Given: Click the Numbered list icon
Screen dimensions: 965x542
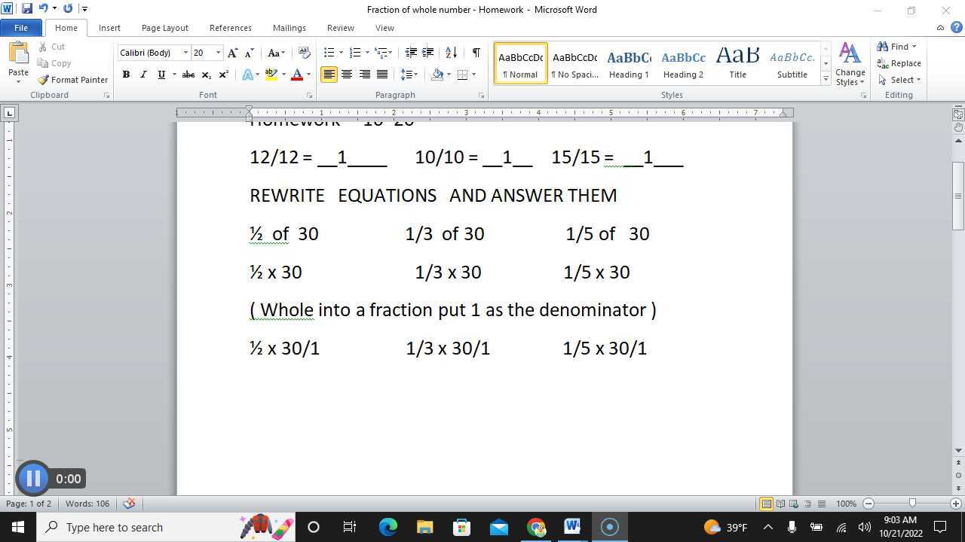Looking at the screenshot, I should [x=354, y=53].
